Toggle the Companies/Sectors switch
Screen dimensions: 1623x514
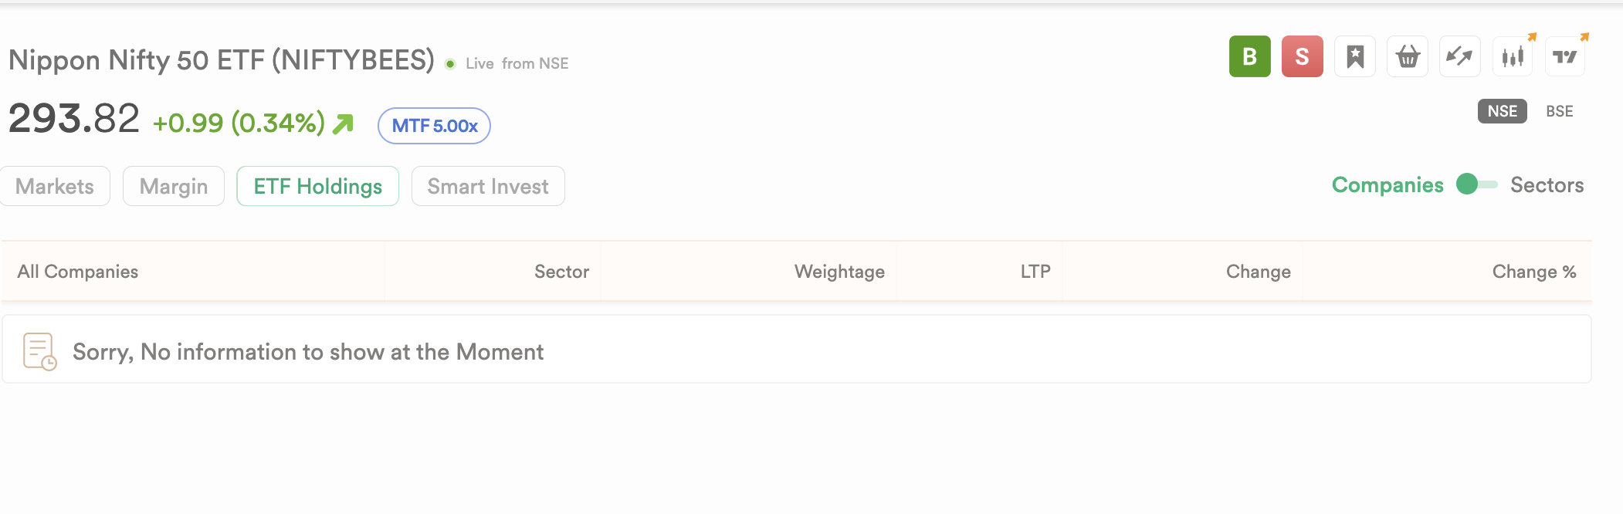click(1476, 184)
